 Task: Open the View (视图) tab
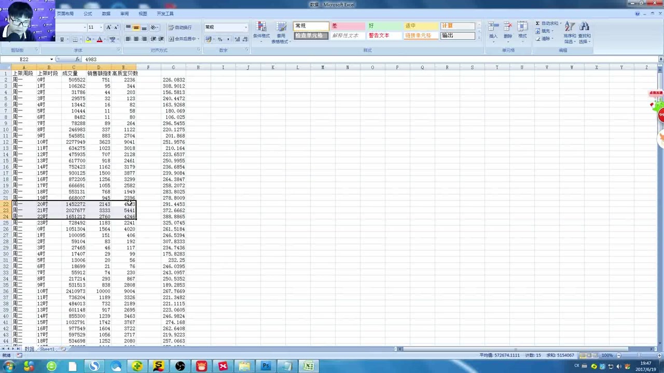[x=143, y=13]
